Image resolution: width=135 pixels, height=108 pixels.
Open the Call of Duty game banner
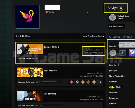pos(30,96)
